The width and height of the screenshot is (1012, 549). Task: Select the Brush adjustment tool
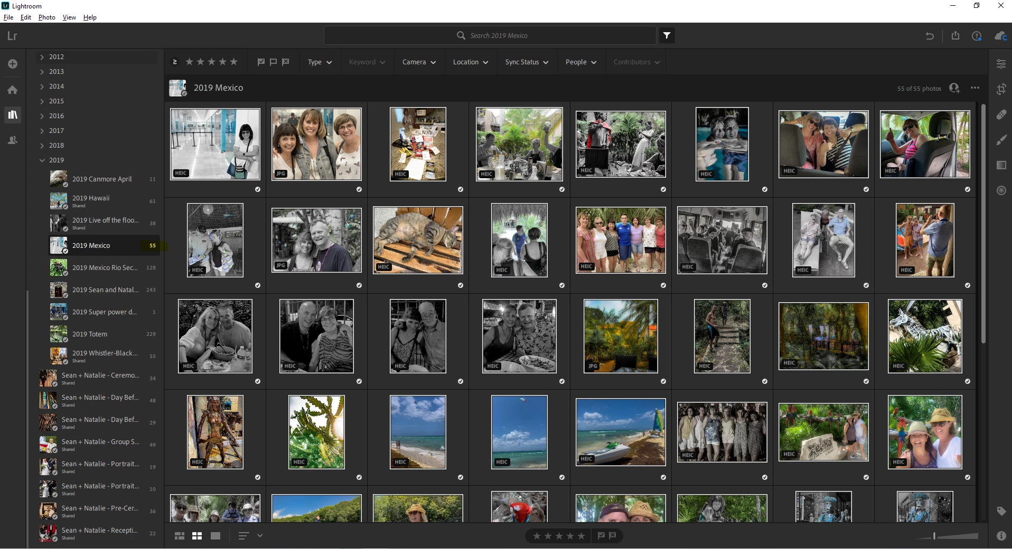point(1001,140)
